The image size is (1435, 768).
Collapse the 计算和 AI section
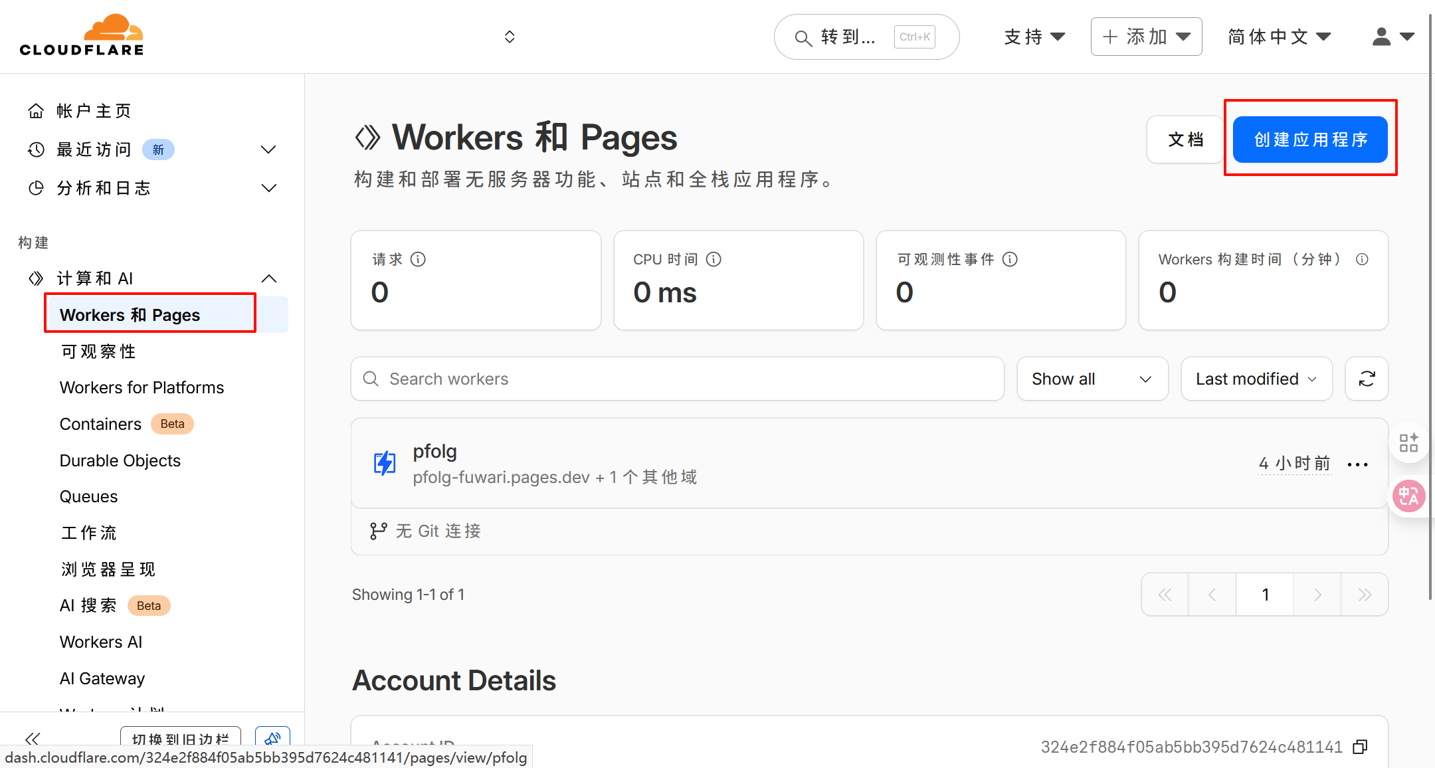(268, 278)
